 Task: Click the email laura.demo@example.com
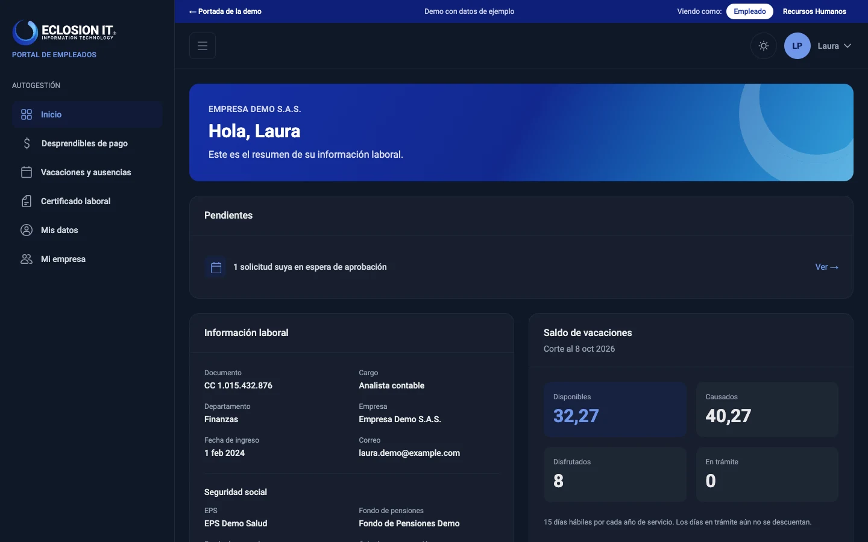pyautogui.click(x=409, y=453)
